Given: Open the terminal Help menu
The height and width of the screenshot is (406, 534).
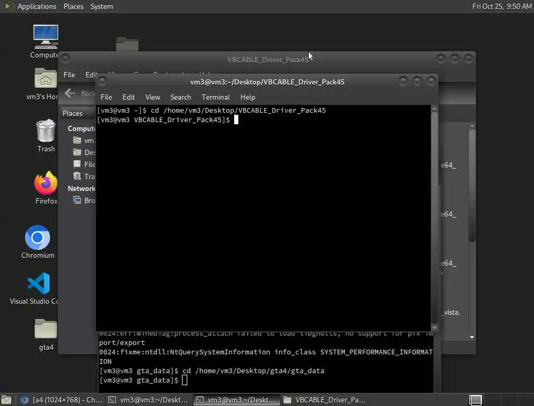Looking at the screenshot, I should coord(248,97).
